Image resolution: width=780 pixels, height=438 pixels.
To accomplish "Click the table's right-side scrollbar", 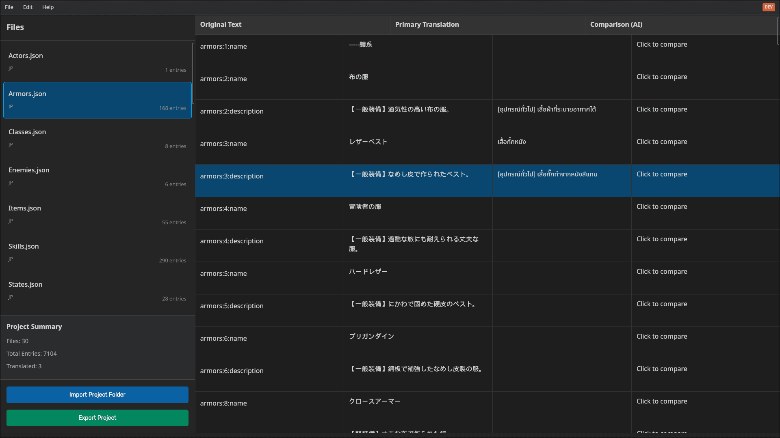I will [x=777, y=30].
